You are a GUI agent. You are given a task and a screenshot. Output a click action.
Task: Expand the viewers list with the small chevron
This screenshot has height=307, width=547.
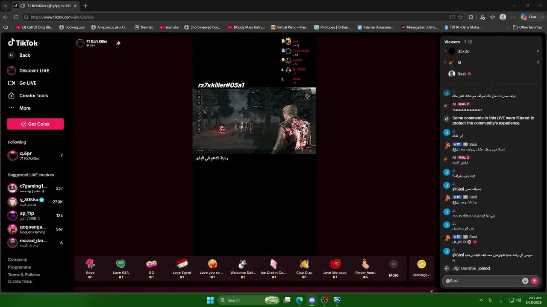tap(491, 84)
